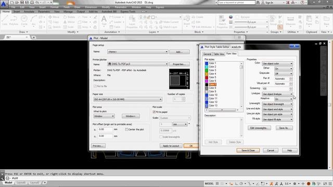
Task: Open the Annotate ribbon tab
Action: click(29, 11)
